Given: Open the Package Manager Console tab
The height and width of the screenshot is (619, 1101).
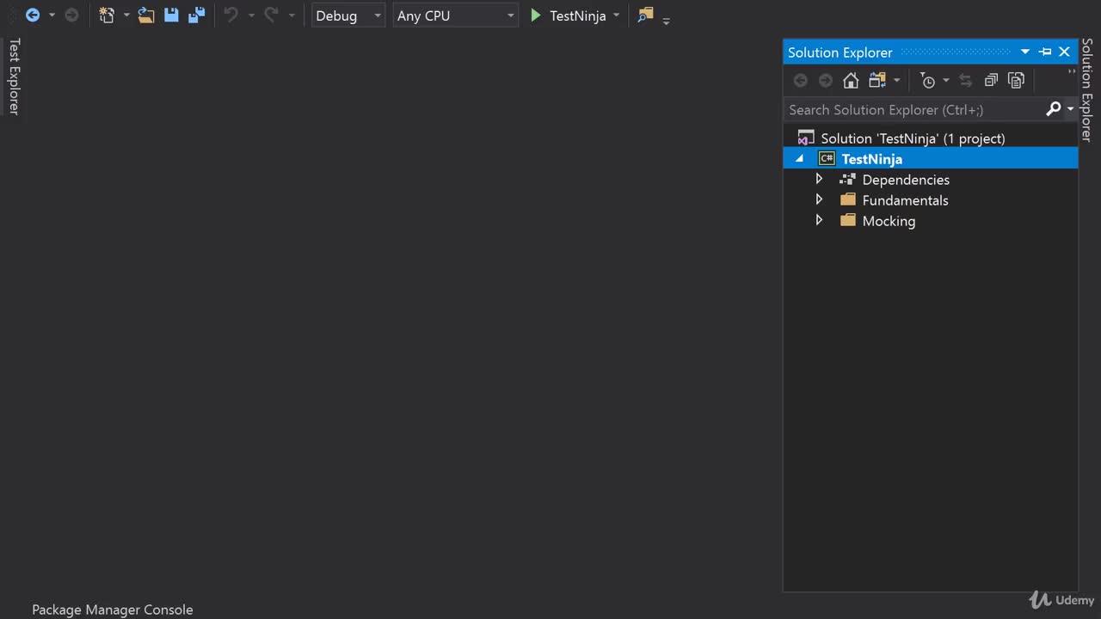Looking at the screenshot, I should click(113, 610).
